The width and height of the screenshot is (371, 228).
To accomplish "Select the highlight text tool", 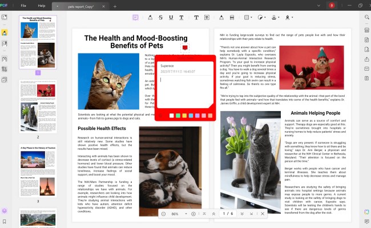I will click(150, 18).
